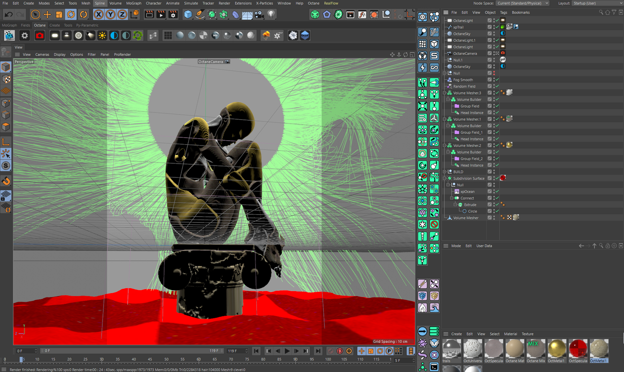Select the Rotate tool in the toolbar
Image resolution: width=624 pixels, height=372 pixels.
71,15
